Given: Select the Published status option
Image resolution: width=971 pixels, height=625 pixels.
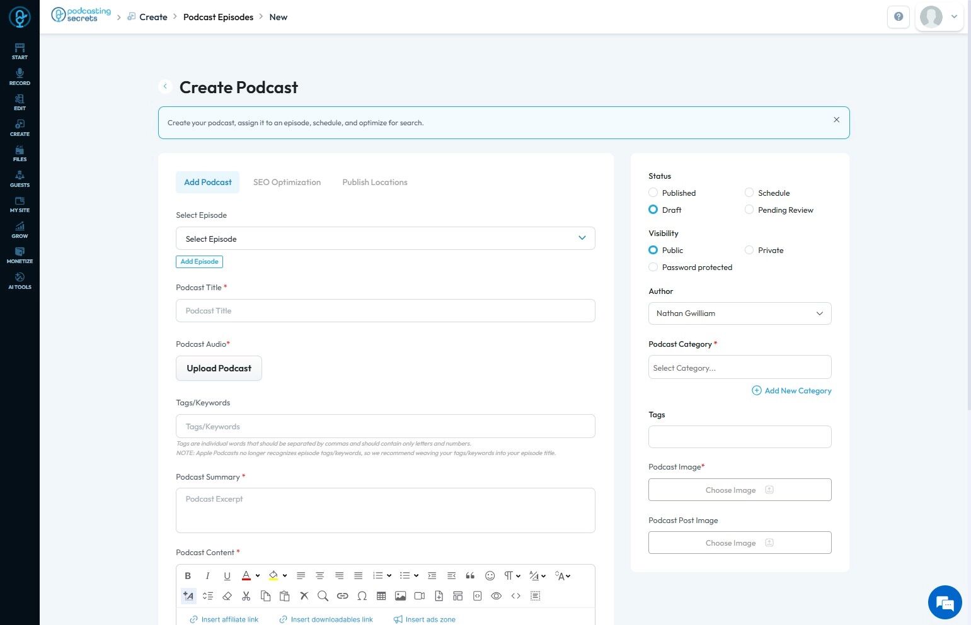Looking at the screenshot, I should point(672,193).
